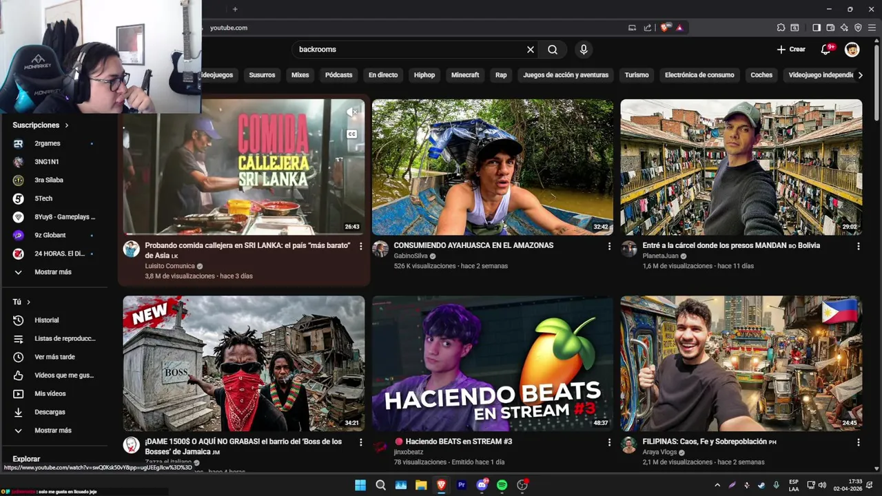Open the PlanetaJuan channel link
Viewport: 882px width, 496px height.
[x=660, y=256]
